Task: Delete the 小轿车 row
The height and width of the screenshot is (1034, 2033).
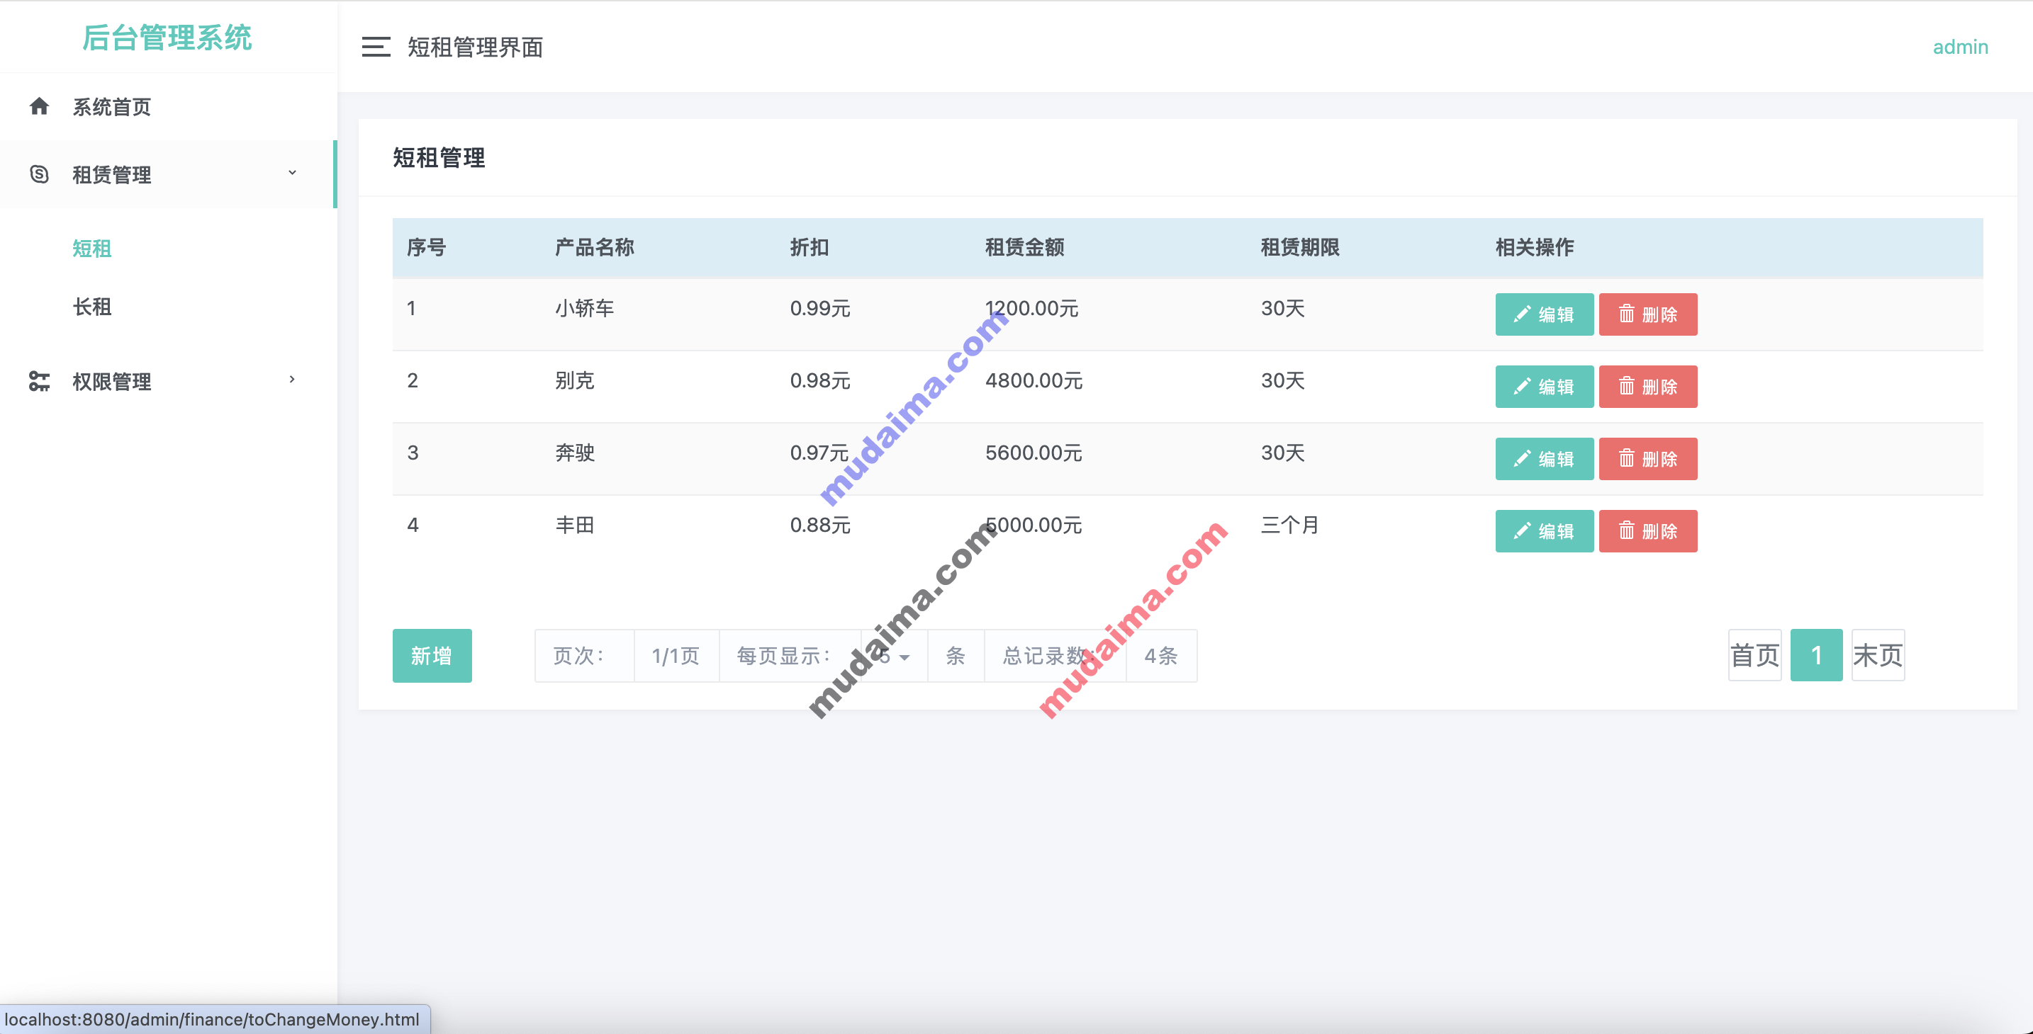Action: [1648, 314]
